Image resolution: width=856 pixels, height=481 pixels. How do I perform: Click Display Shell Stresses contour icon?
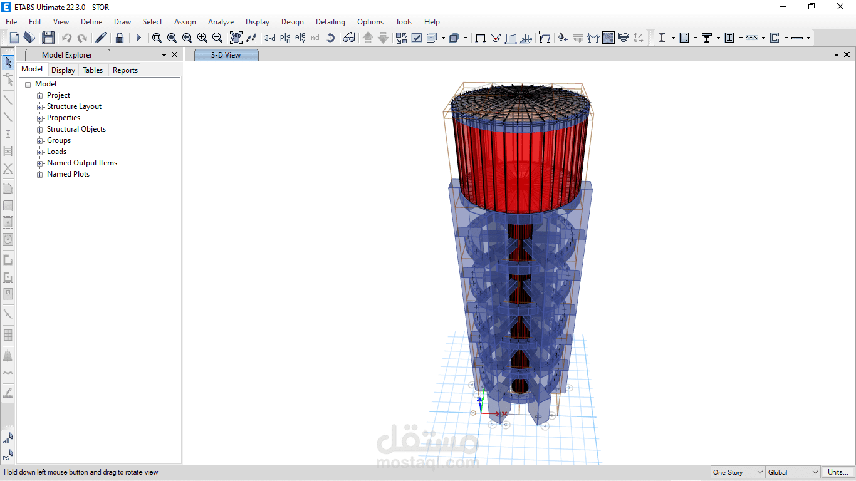pyautogui.click(x=608, y=38)
